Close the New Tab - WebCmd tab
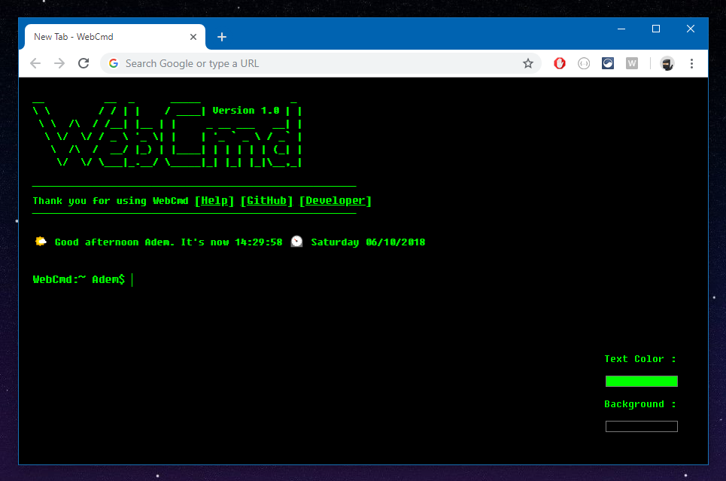This screenshot has height=481, width=726. [x=193, y=37]
